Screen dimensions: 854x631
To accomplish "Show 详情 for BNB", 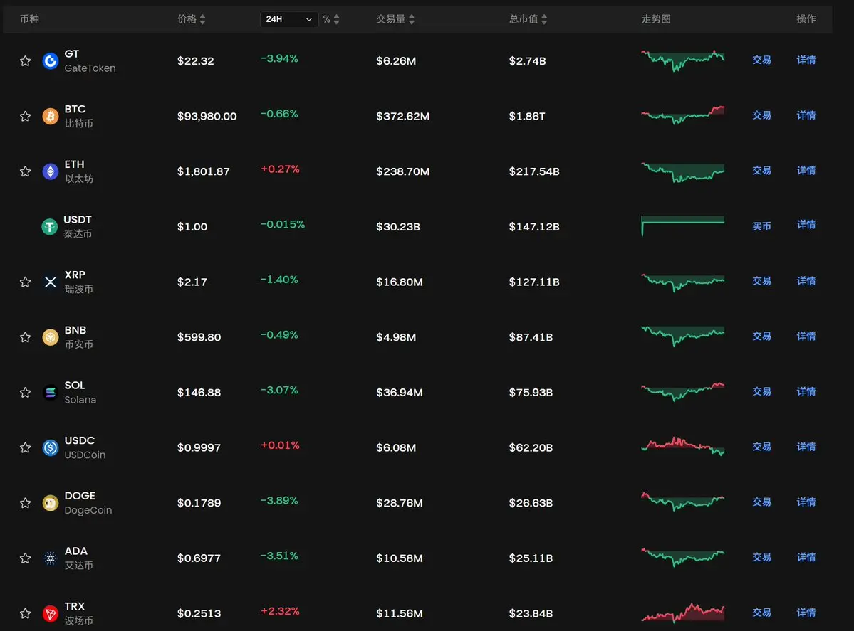I will [x=806, y=336].
